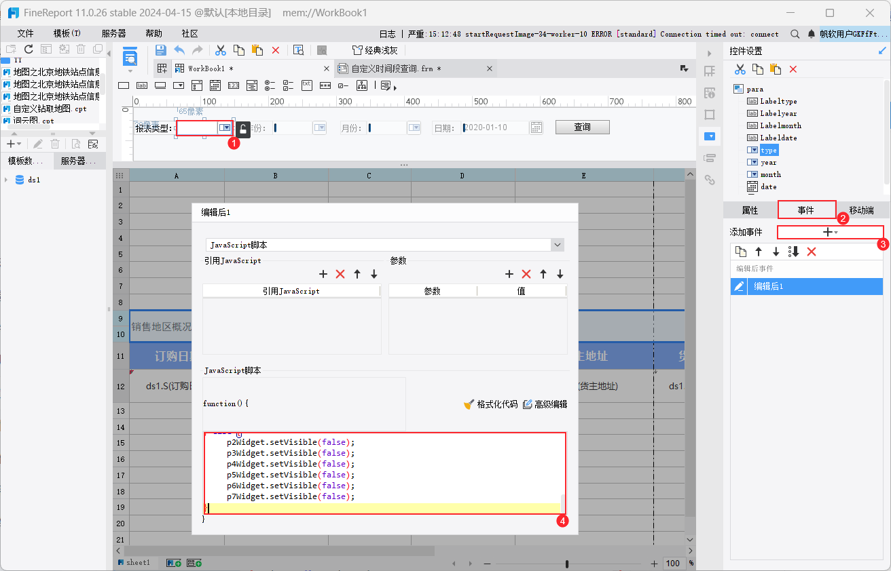Image resolution: width=891 pixels, height=571 pixels.
Task: Open the add dataset plus dropdown
Action: tap(14, 144)
